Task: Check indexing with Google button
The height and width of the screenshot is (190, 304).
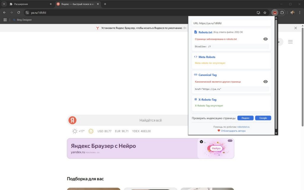Action: pyautogui.click(x=263, y=118)
